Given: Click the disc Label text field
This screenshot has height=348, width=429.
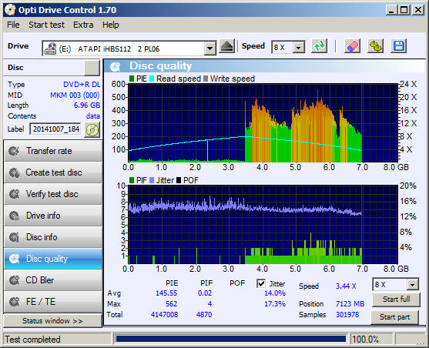Looking at the screenshot, I should tap(55, 129).
